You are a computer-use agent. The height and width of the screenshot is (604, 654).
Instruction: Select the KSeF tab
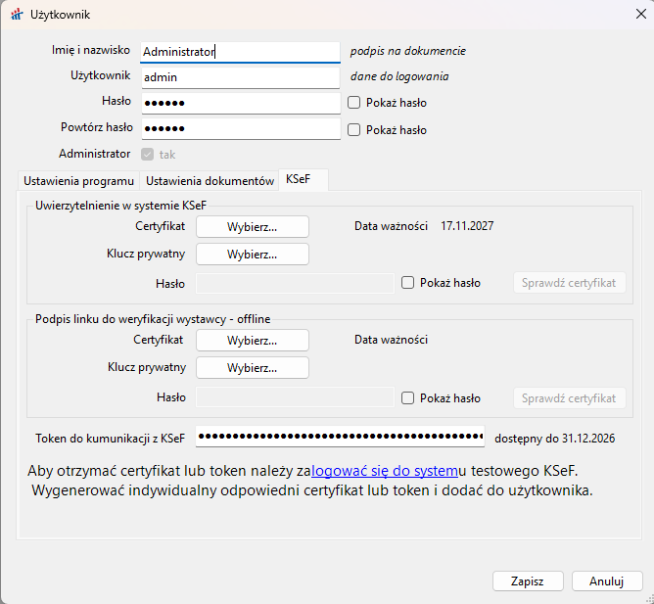[x=300, y=180]
